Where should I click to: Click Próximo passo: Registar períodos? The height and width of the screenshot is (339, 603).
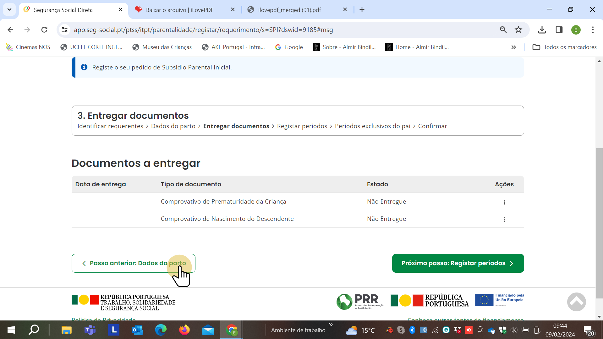tap(458, 263)
